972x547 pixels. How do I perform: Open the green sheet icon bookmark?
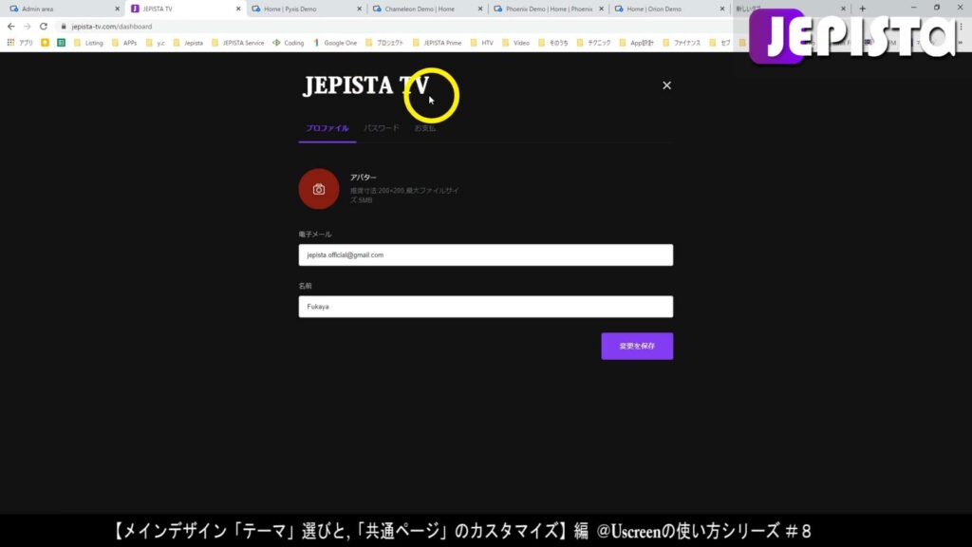(61, 43)
